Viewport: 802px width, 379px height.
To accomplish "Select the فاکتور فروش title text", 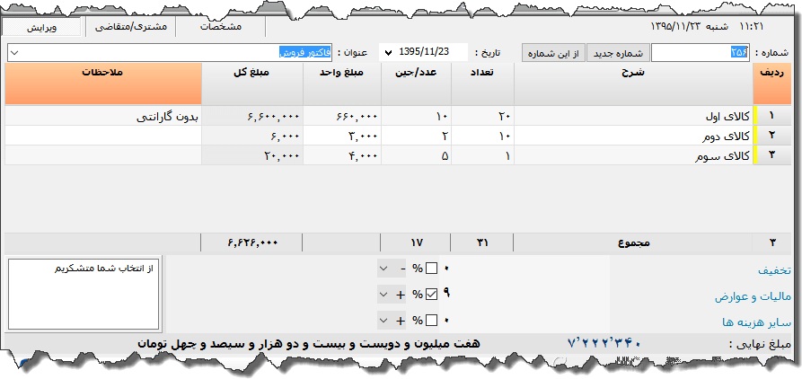I will (304, 52).
